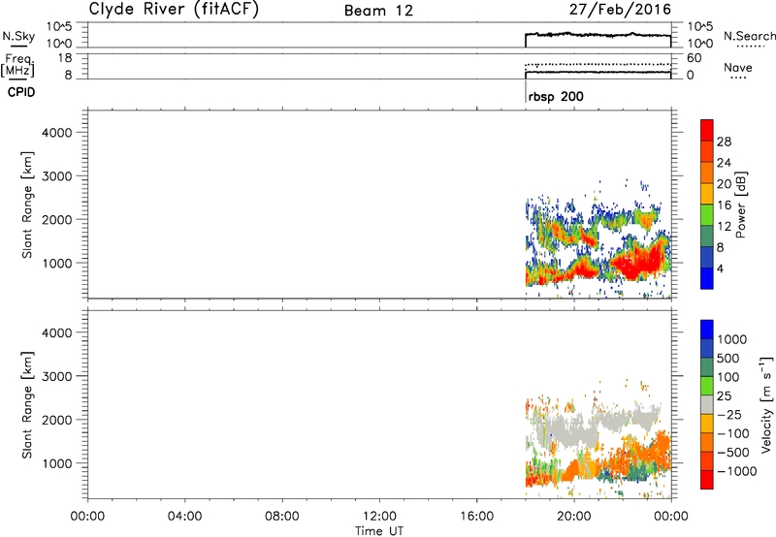Click the blue bottom segment of the Power color bar
Image resolution: width=776 pixels, height=537 pixels.
click(707, 278)
